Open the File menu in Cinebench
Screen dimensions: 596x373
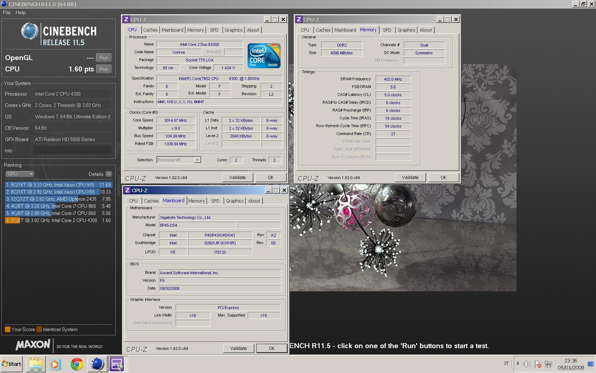point(7,12)
